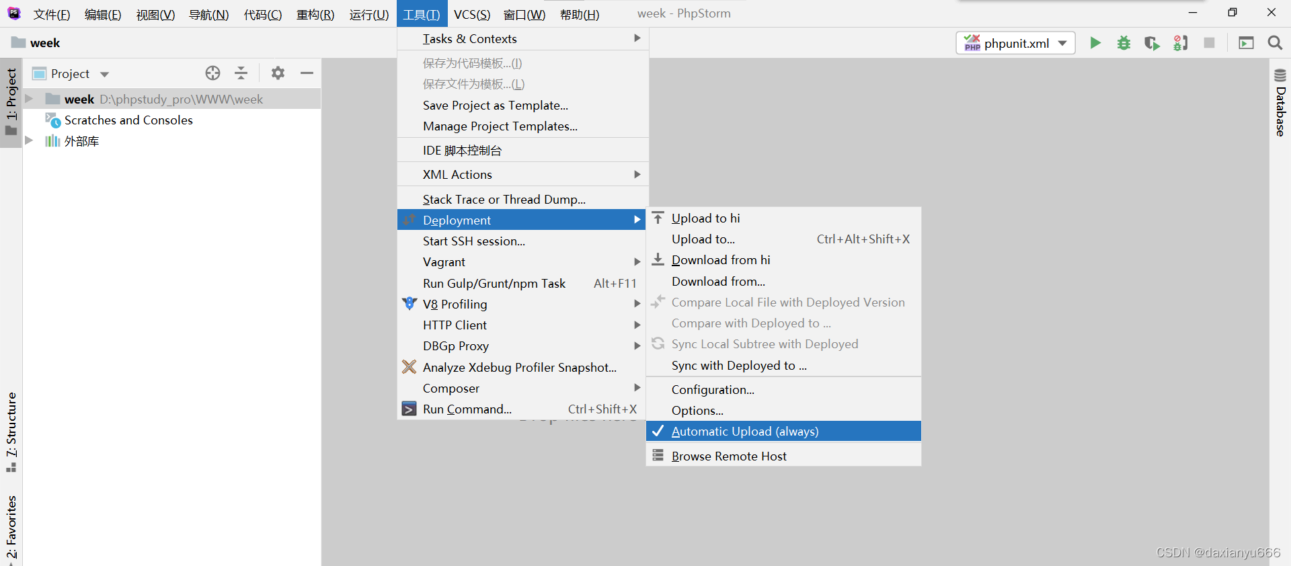This screenshot has height=566, width=1291.
Task: Toggle Automatic Upload (always) checkmark
Action: coord(745,431)
